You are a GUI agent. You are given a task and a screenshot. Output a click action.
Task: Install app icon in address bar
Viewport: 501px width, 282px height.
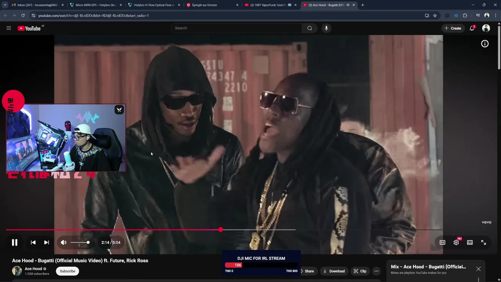pos(427,16)
